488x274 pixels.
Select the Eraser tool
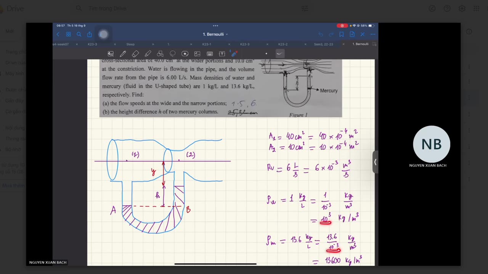[x=135, y=54]
